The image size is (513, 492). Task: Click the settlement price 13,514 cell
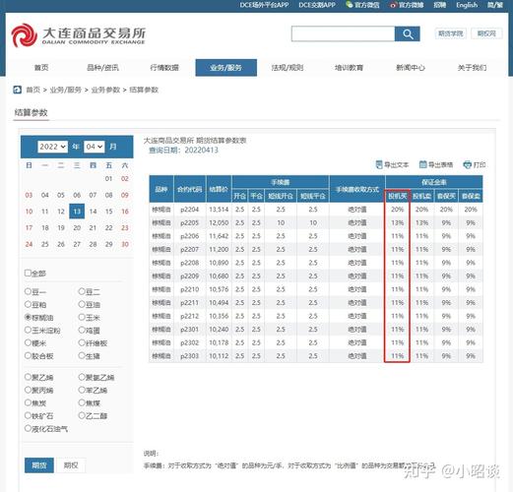219,210
